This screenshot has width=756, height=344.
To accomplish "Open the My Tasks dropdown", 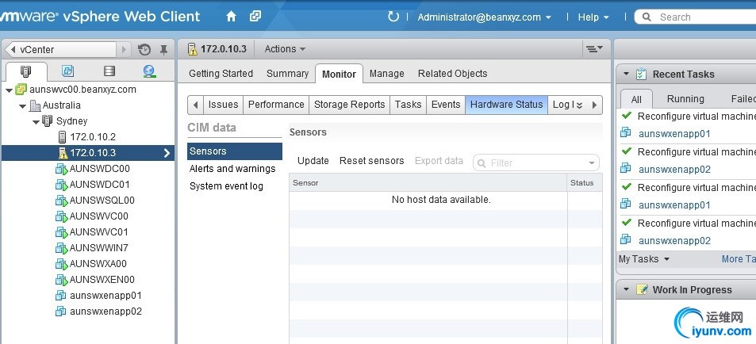I will point(644,259).
